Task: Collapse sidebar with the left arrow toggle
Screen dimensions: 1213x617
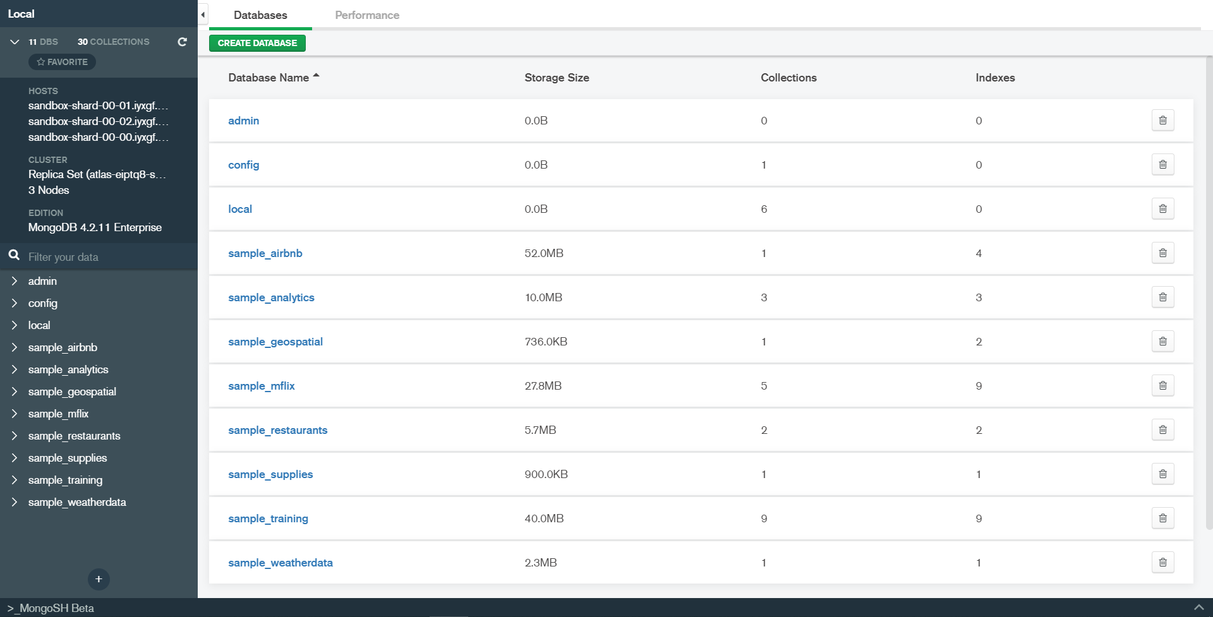Action: (203, 15)
